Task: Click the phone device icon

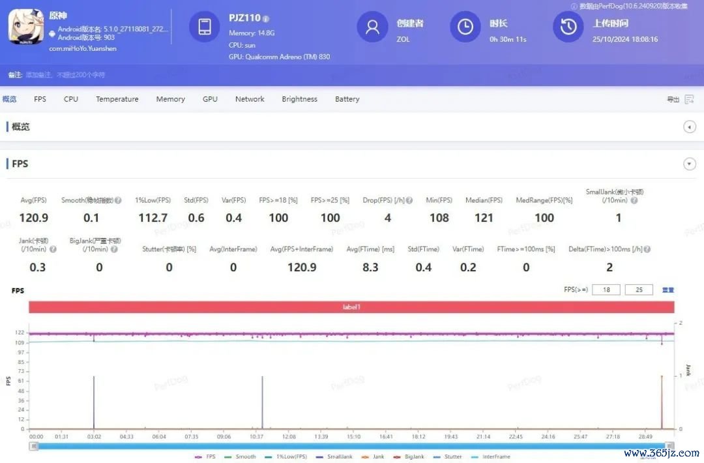Action: [x=204, y=27]
